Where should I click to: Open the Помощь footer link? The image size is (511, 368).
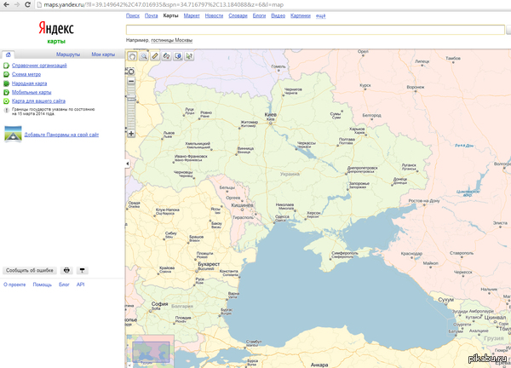point(42,285)
